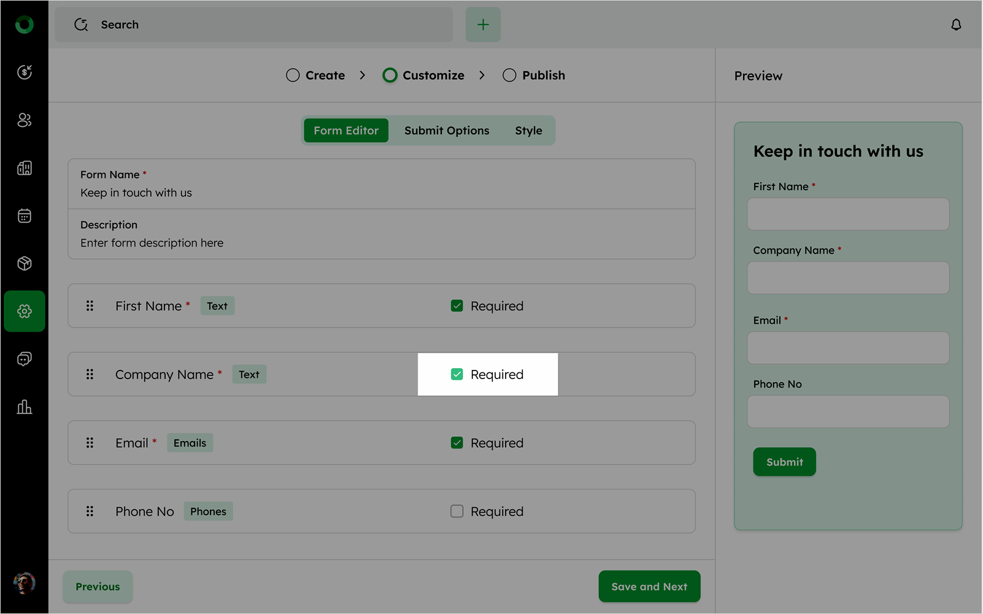
Task: Open the chat conversations sidebar icon
Action: pos(25,359)
